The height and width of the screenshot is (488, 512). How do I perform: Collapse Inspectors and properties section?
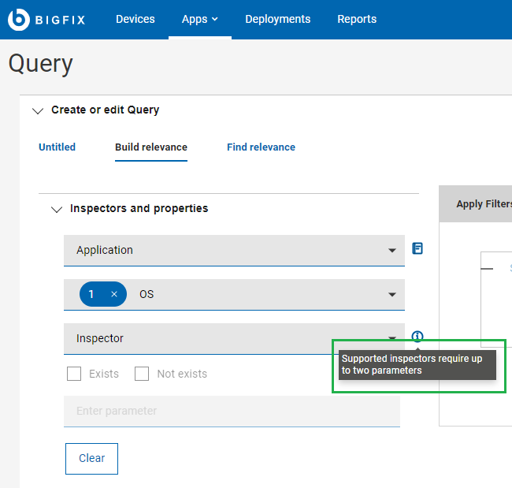(56, 209)
